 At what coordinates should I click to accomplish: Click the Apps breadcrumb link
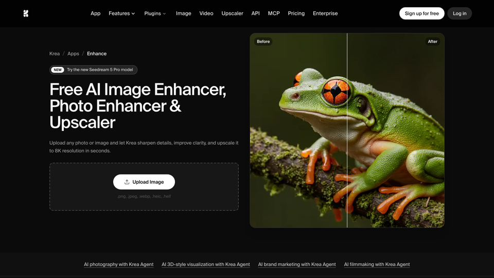(73, 54)
